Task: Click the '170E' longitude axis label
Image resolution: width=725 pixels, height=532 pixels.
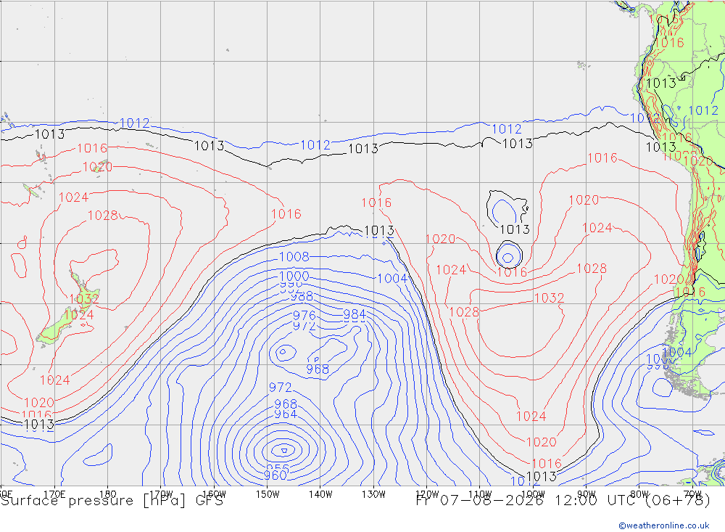Action: (54, 494)
